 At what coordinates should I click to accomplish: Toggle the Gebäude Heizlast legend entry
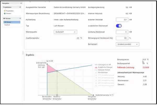[102, 70]
